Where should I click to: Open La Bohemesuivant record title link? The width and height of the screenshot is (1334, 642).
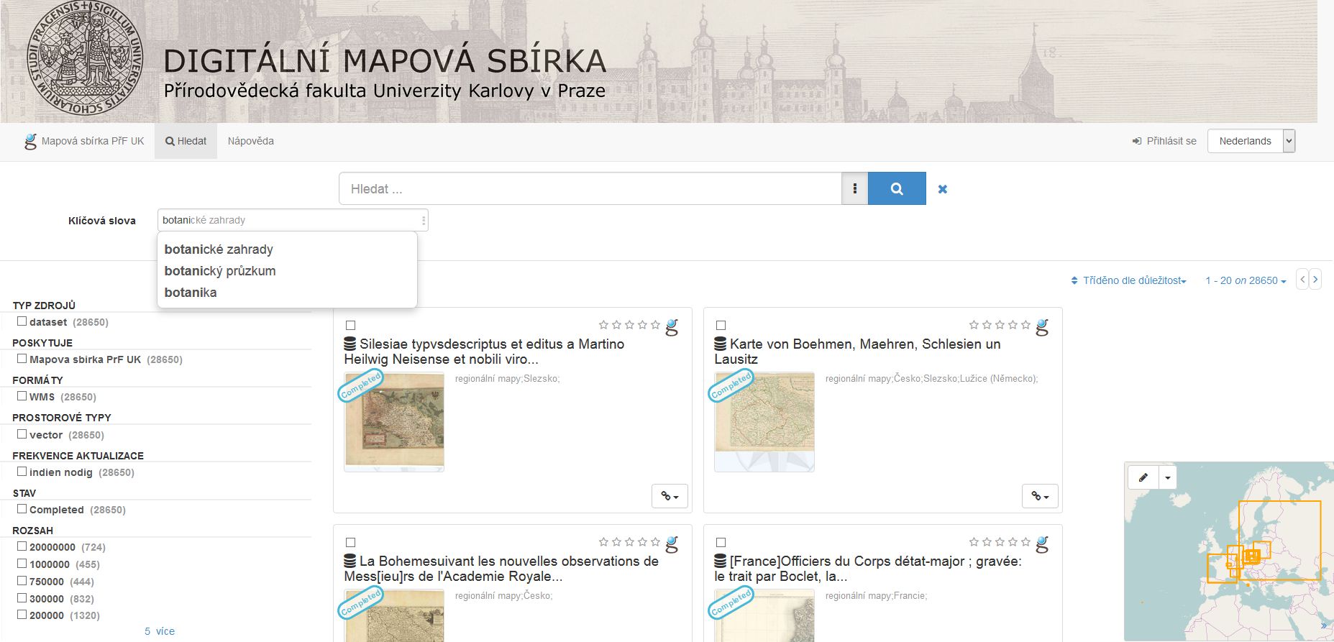click(x=501, y=569)
